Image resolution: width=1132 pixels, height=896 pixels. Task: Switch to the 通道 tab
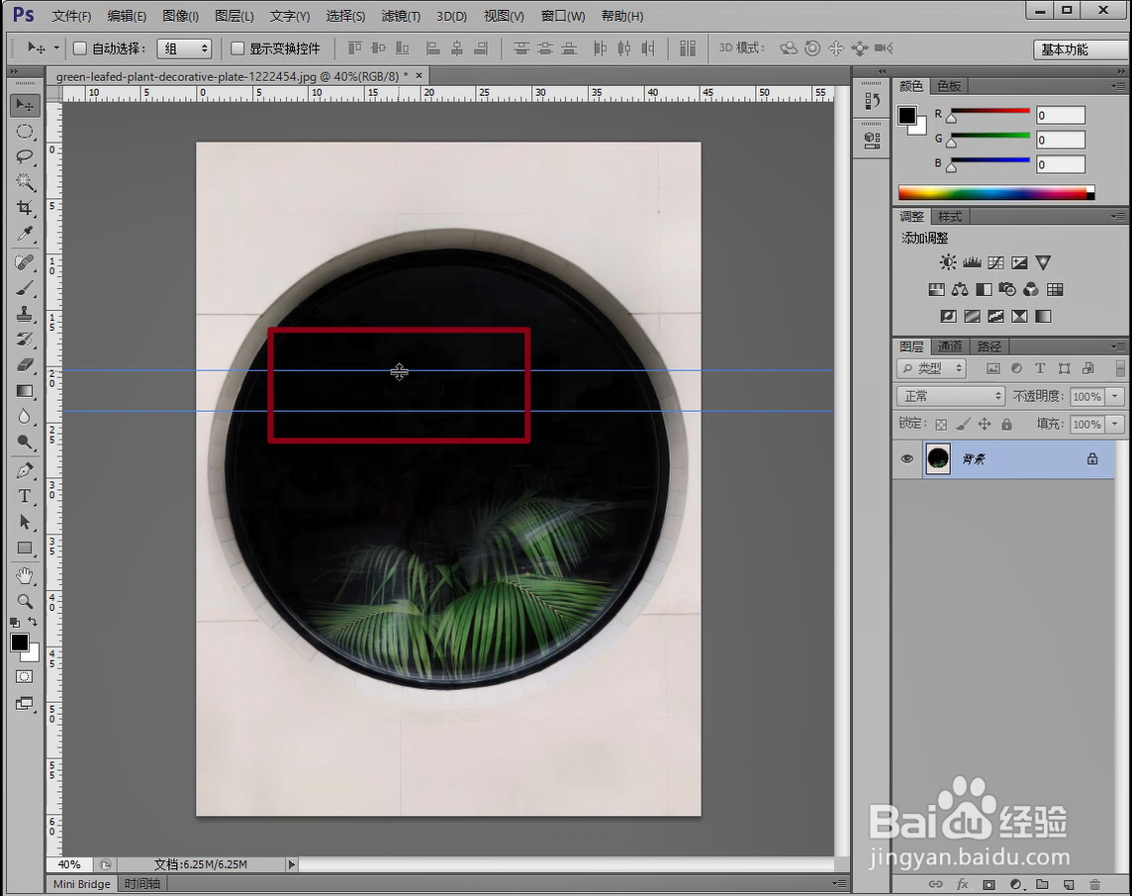click(948, 347)
